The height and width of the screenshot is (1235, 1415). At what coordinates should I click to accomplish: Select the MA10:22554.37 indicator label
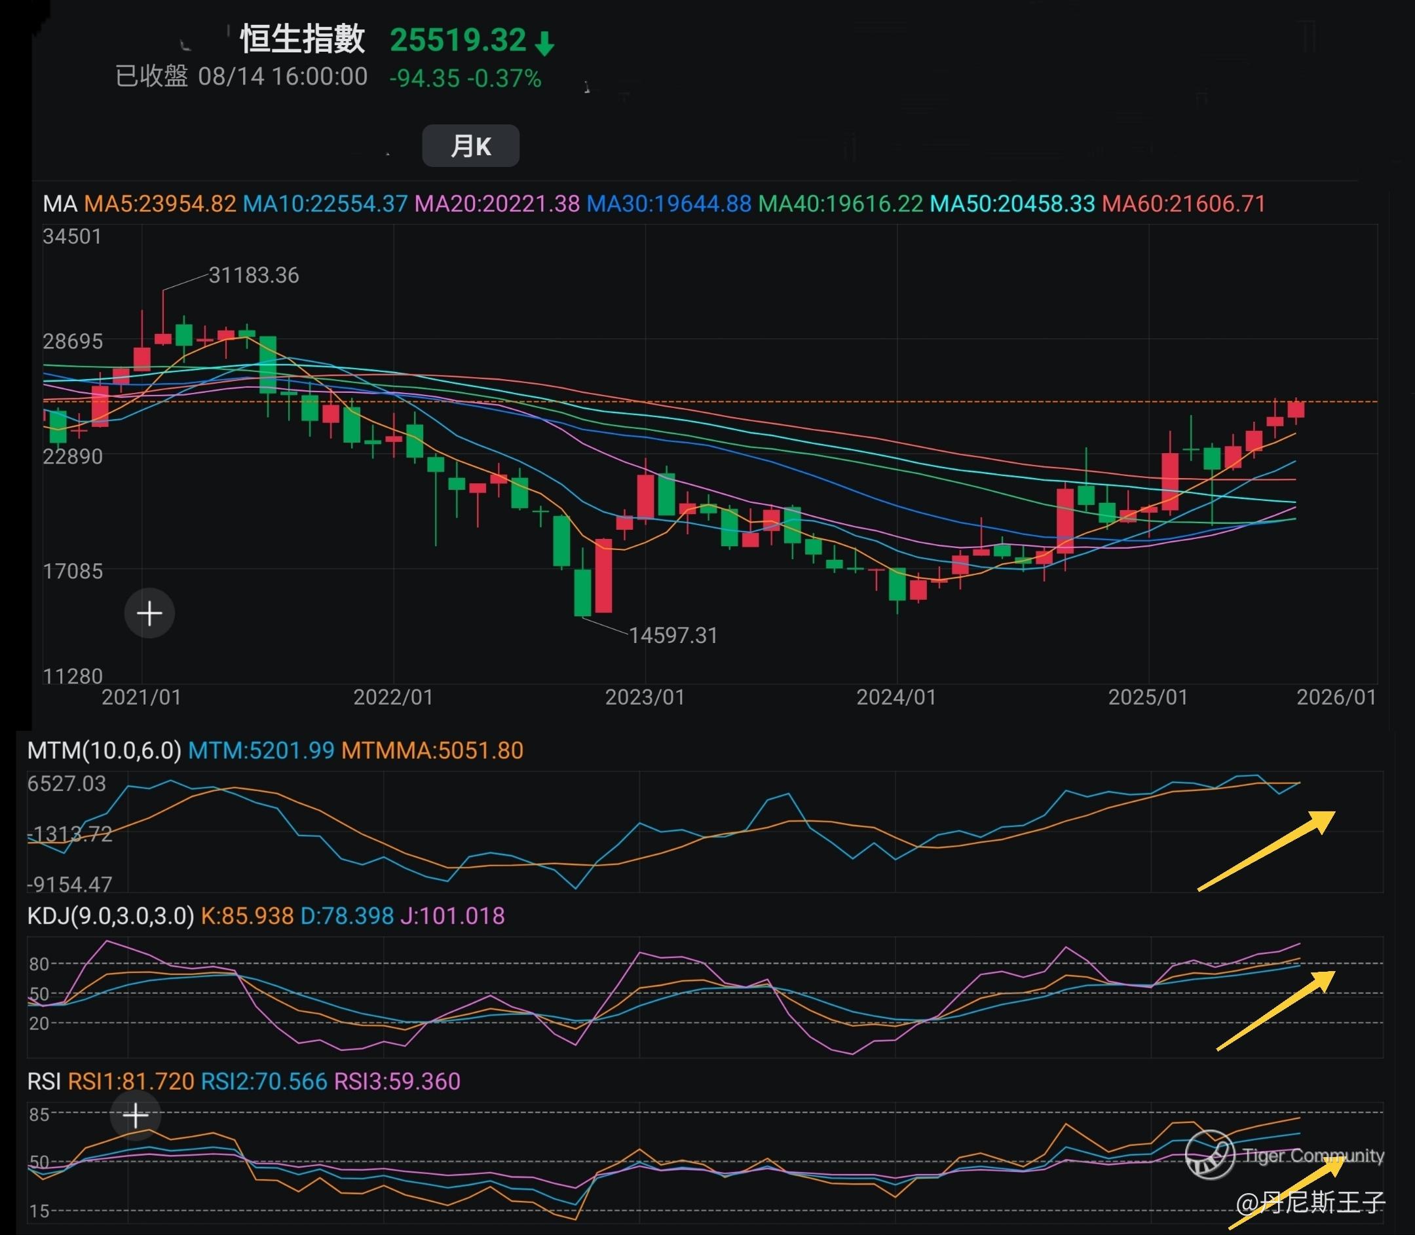(325, 204)
